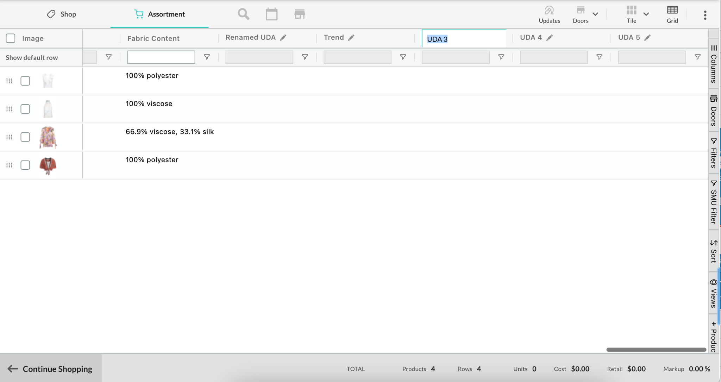Click the horizontal scrollbar thumb

[x=656, y=350]
